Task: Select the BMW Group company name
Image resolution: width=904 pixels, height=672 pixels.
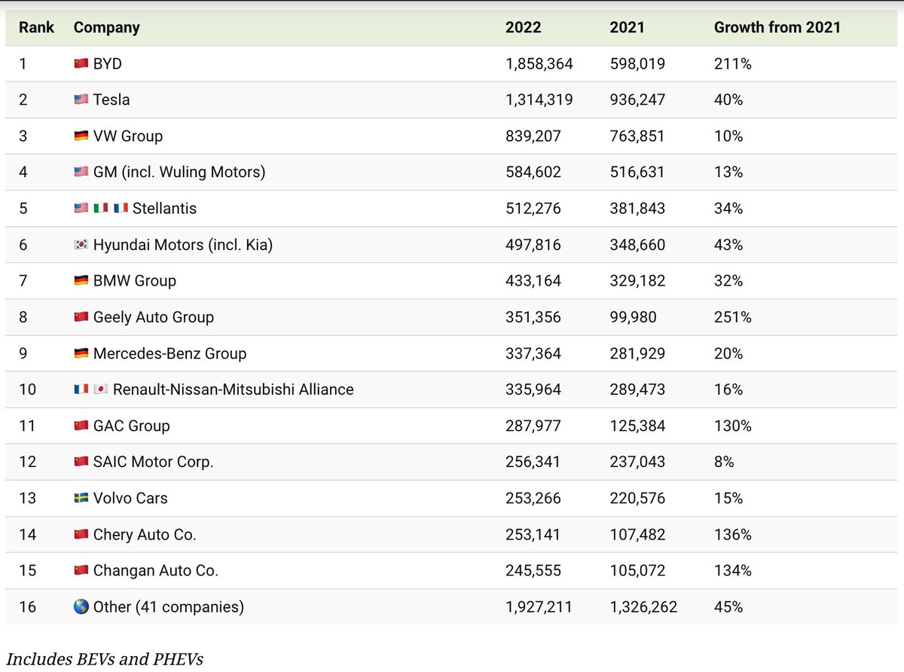Action: click(135, 281)
